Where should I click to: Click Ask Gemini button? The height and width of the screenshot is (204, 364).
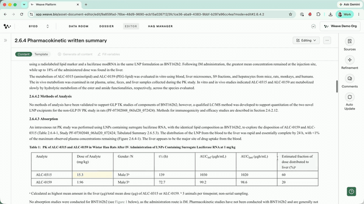tap(350, 4)
